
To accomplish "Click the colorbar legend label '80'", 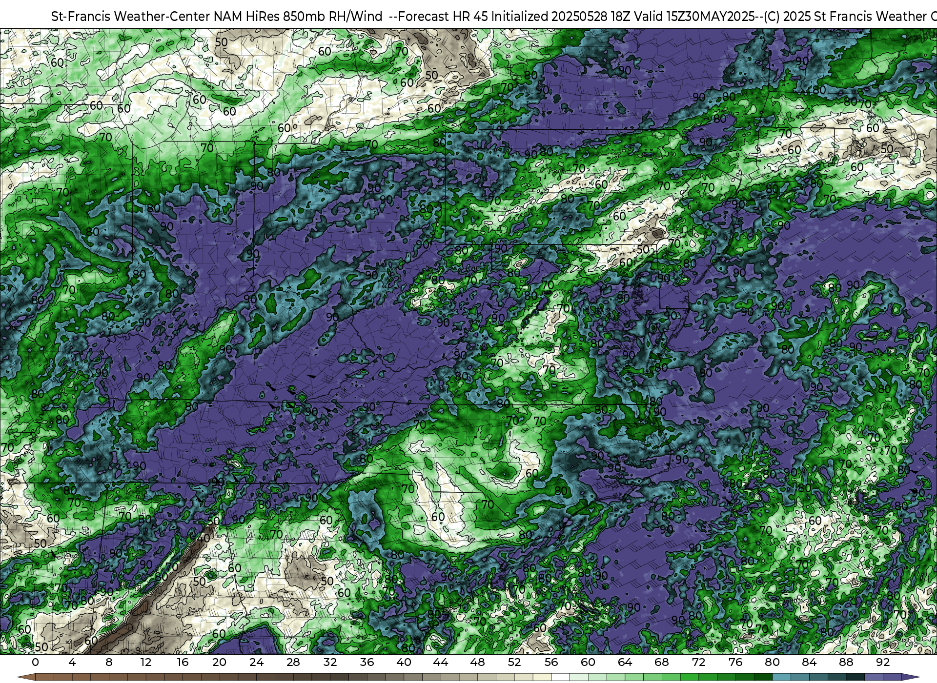I will tap(772, 663).
